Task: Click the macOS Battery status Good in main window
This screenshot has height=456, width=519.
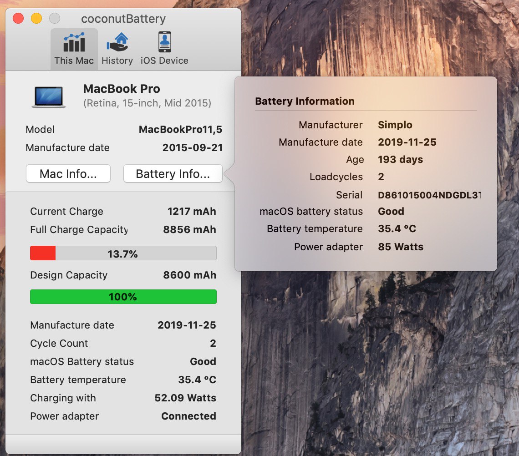Action: click(203, 361)
